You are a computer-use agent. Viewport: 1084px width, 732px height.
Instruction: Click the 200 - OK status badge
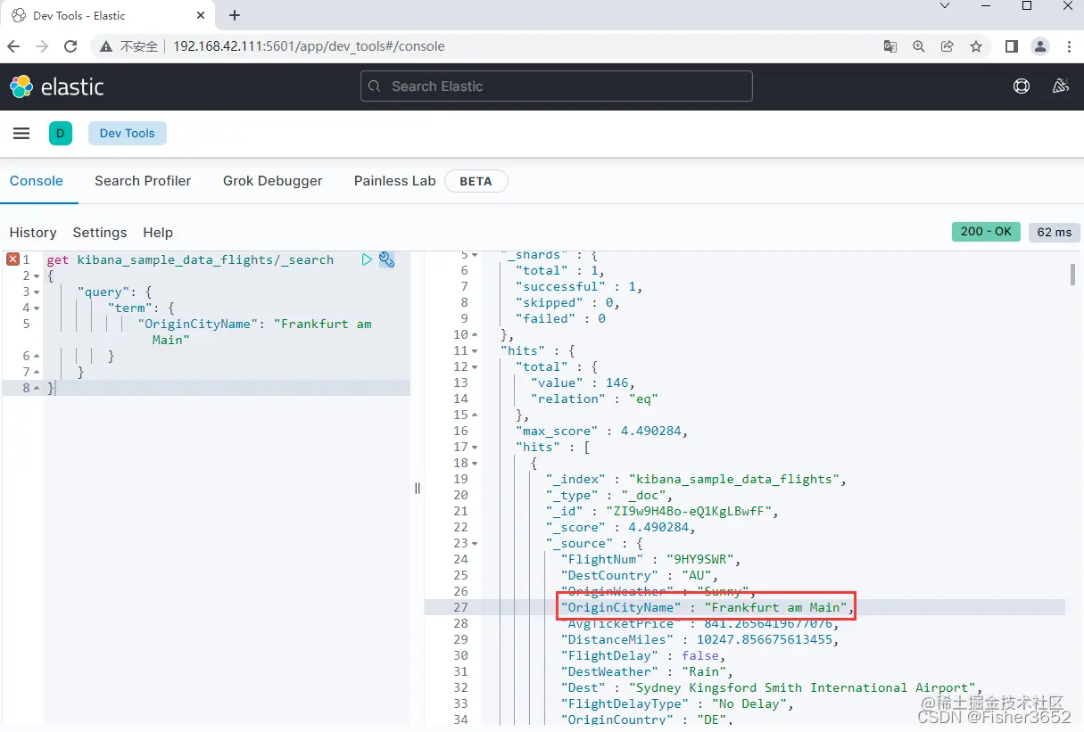[x=986, y=232]
